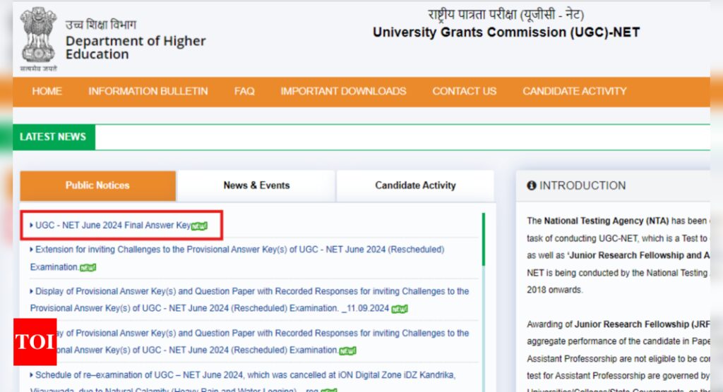
Task: Click the INTRODUCTION panel heading
Action: [582, 185]
